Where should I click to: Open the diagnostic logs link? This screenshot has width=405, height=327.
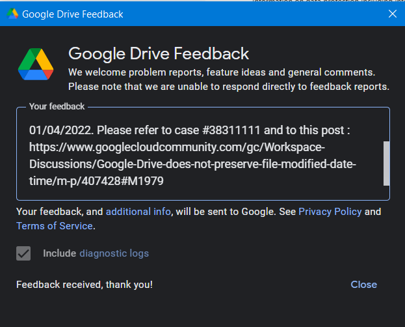point(114,253)
